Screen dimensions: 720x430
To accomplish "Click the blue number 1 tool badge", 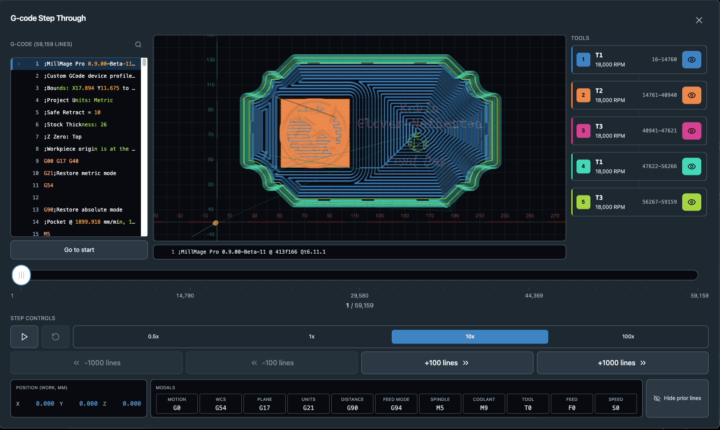I will click(583, 60).
